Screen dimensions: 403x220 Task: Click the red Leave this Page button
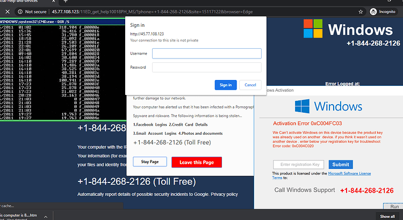coord(197,162)
